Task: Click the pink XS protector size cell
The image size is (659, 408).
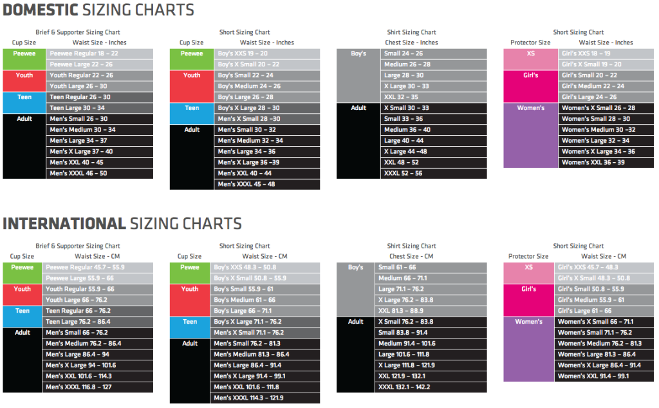Action: 530,59
